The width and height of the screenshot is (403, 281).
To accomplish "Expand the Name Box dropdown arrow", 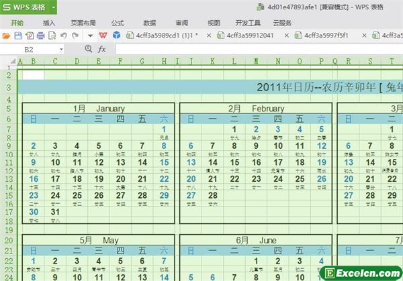I will (x=61, y=49).
